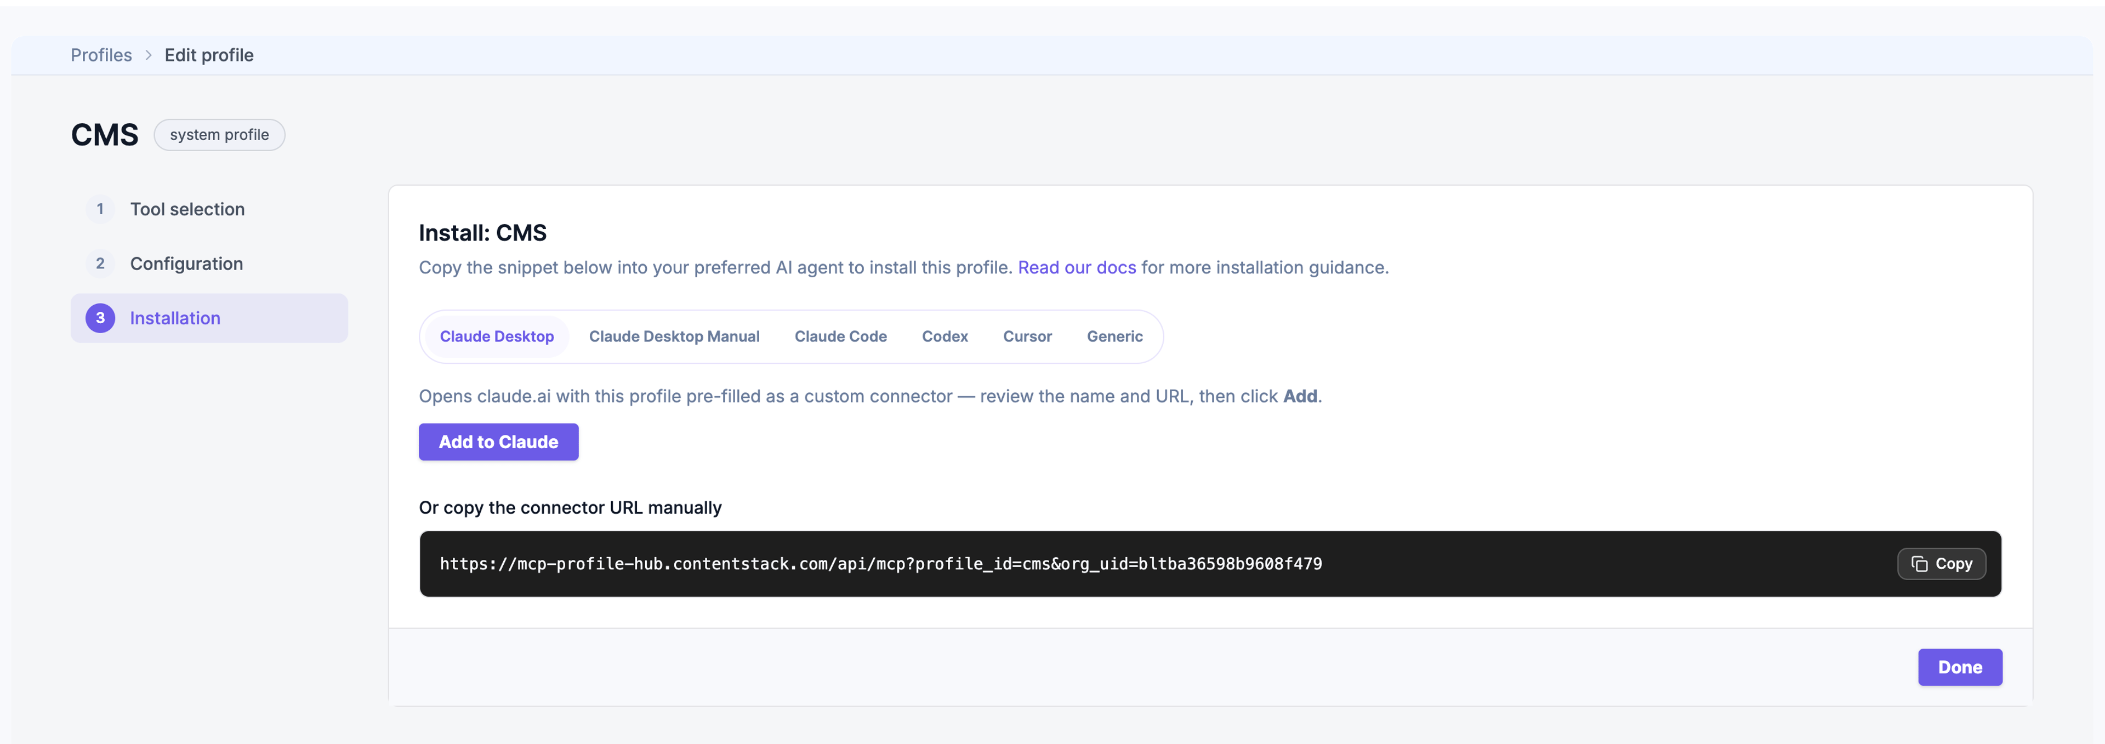Open step 1 Tool selection

(x=209, y=209)
